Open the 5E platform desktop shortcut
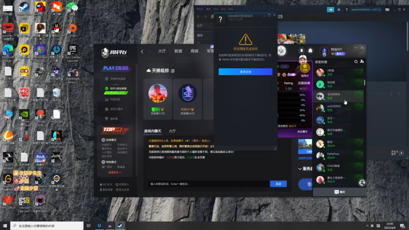 click(x=56, y=73)
